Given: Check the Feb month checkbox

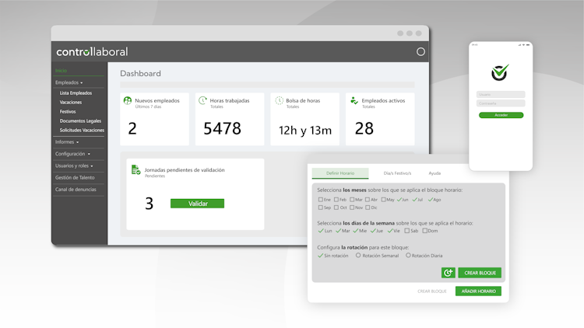Looking at the screenshot, I should [336, 200].
